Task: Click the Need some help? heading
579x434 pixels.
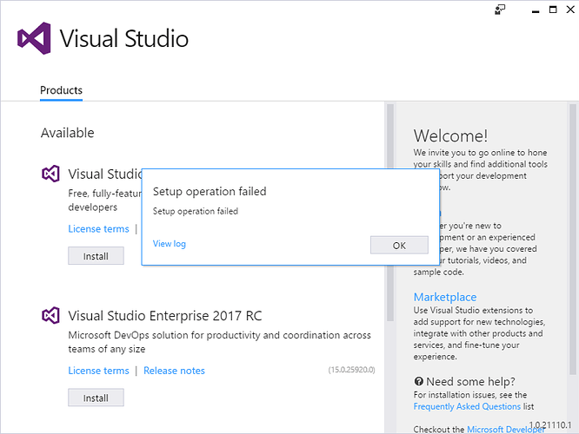Action: [471, 381]
